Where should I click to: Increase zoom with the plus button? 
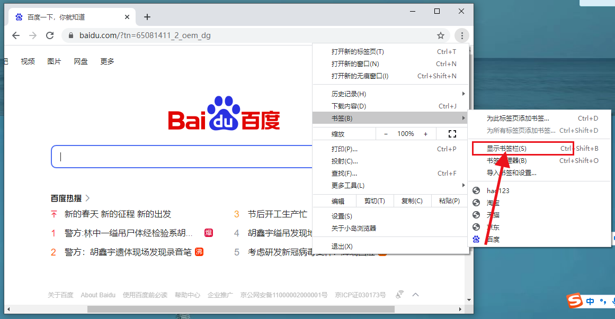[425, 134]
